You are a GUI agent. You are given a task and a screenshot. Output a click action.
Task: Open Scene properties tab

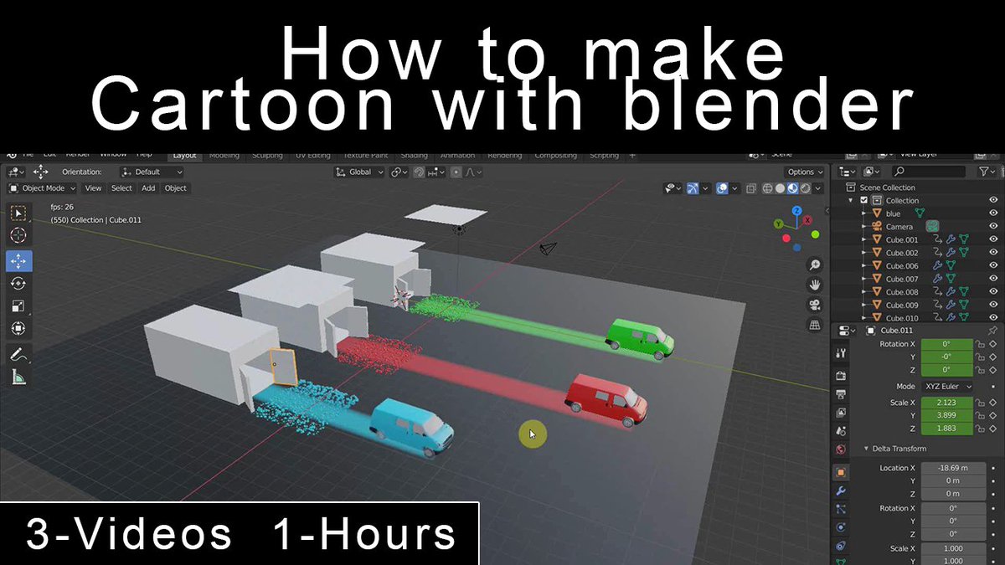[x=842, y=431]
